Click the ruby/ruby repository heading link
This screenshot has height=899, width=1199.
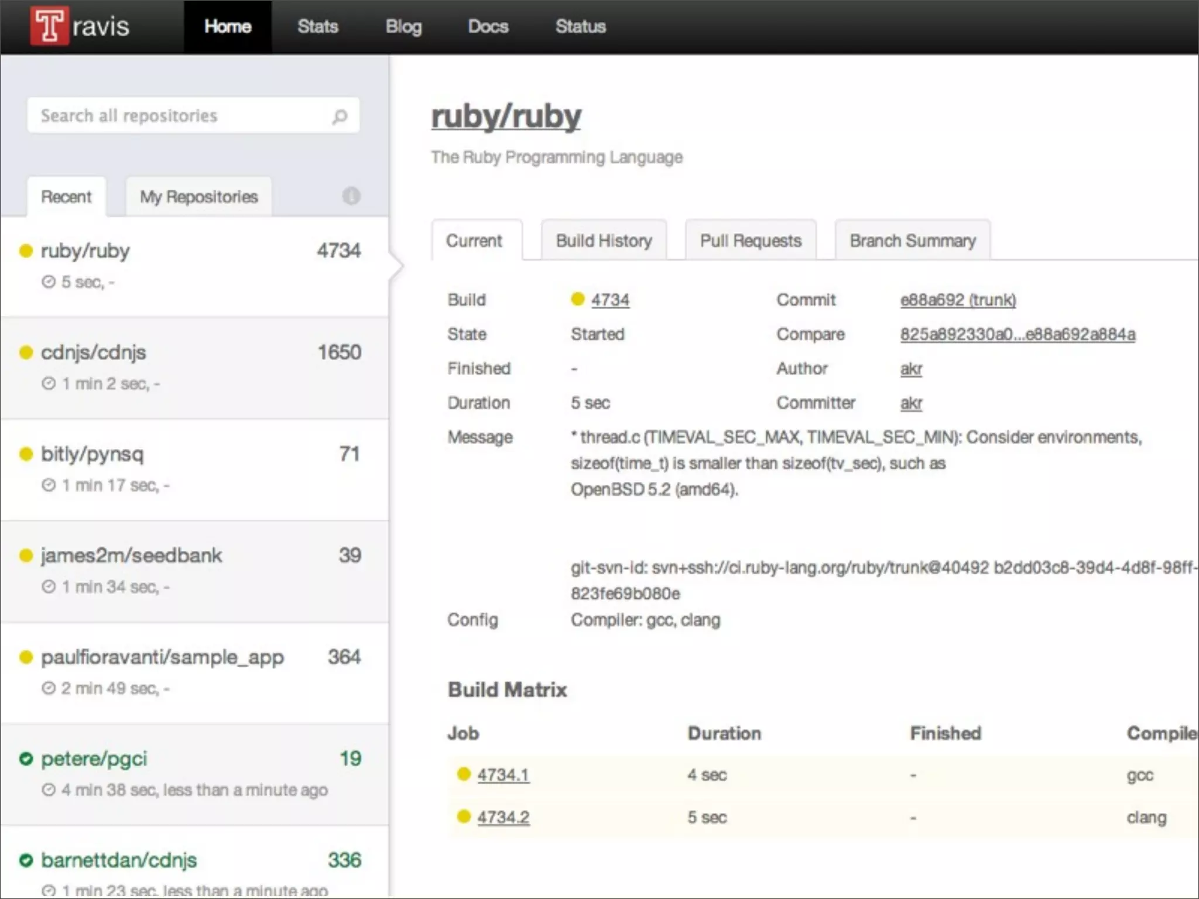pyautogui.click(x=506, y=116)
